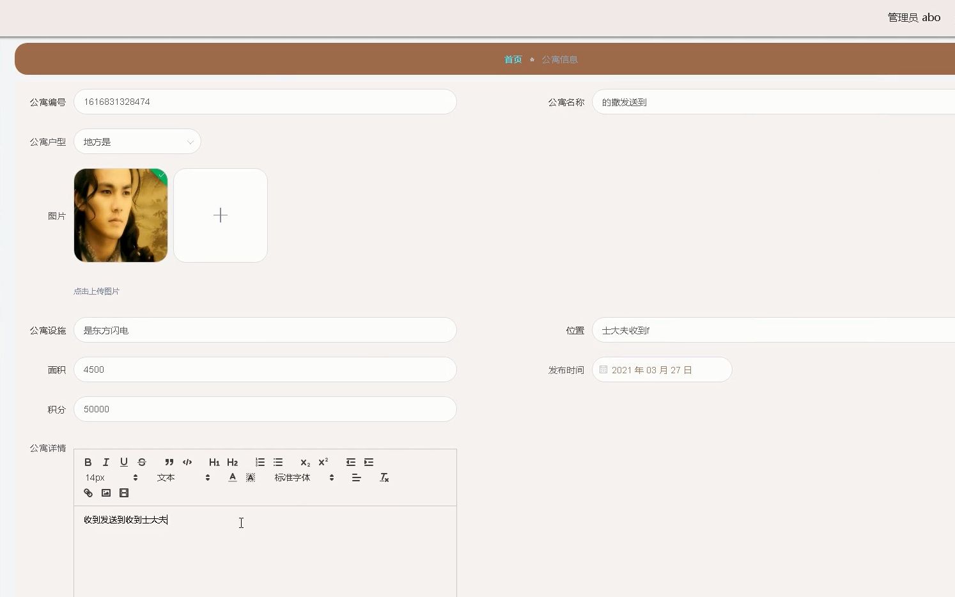Screen dimensions: 955x597
Task: Insert a code block
Action: pos(187,462)
